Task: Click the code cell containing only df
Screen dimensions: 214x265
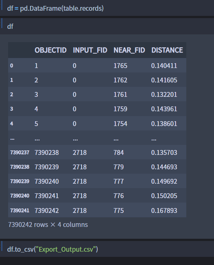Action: (107, 26)
